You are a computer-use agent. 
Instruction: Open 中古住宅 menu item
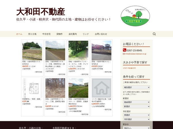pos(46,34)
